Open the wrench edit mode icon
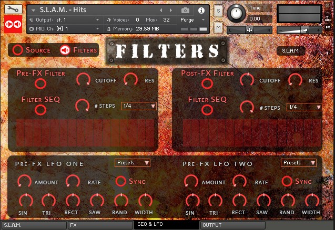 13,9
